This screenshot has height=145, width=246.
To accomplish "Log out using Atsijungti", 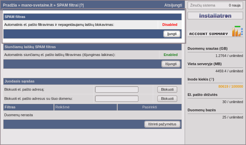I will click(x=173, y=5).
